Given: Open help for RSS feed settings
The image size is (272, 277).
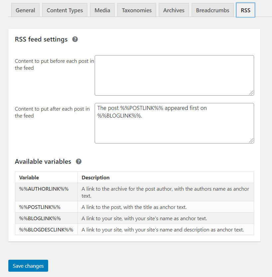Looking at the screenshot, I should point(75,39).
